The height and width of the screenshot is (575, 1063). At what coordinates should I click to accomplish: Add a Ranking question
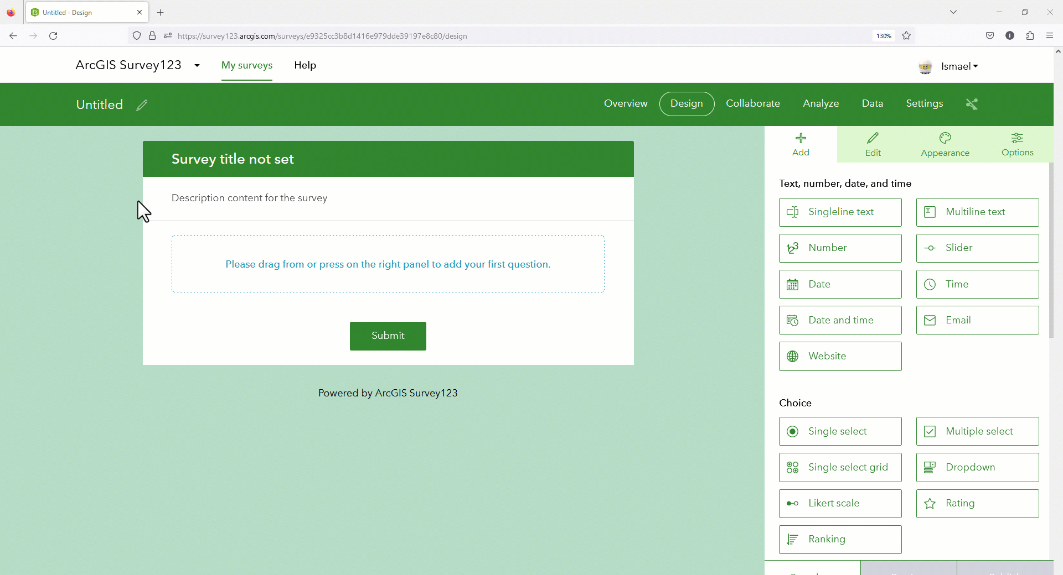pos(840,540)
